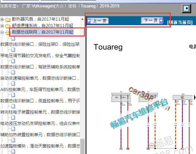Go to previous page with 上一页 button

click(98, 21)
